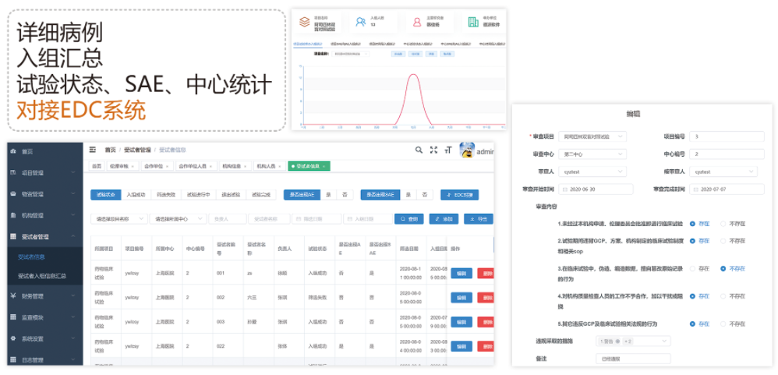
Task: Click the 项目编号 input in edit form
Action: pyautogui.click(x=727, y=136)
